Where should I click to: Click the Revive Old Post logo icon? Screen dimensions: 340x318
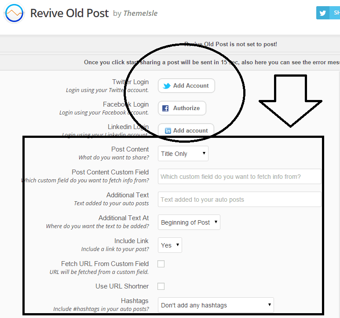(14, 13)
